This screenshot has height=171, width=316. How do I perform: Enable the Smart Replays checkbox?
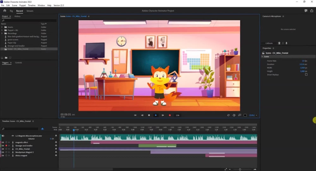point(306,74)
